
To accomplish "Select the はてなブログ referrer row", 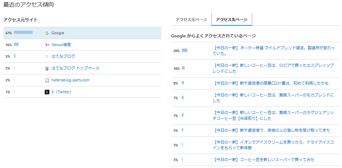I will [82, 57].
